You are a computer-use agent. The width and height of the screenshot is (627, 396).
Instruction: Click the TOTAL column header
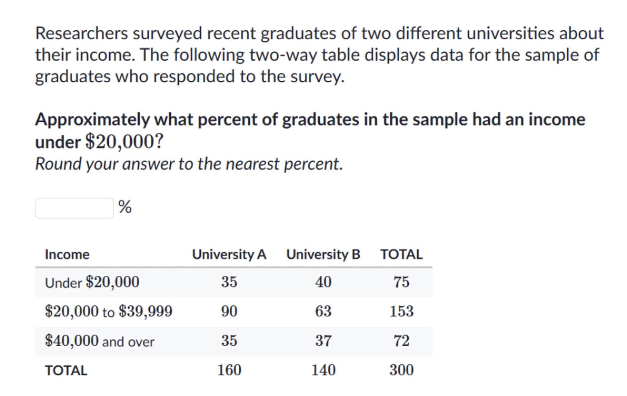coord(401,255)
